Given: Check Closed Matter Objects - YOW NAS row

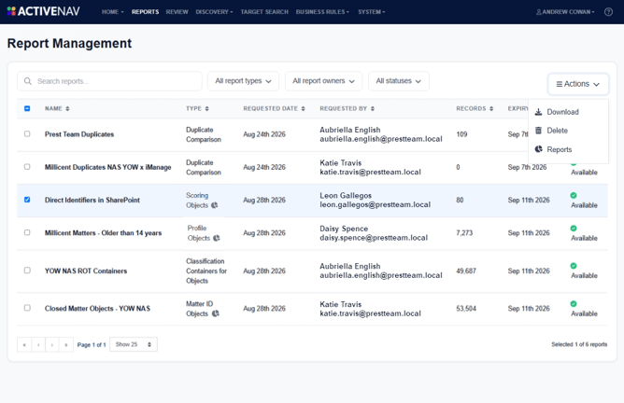Looking at the screenshot, I should [27, 308].
